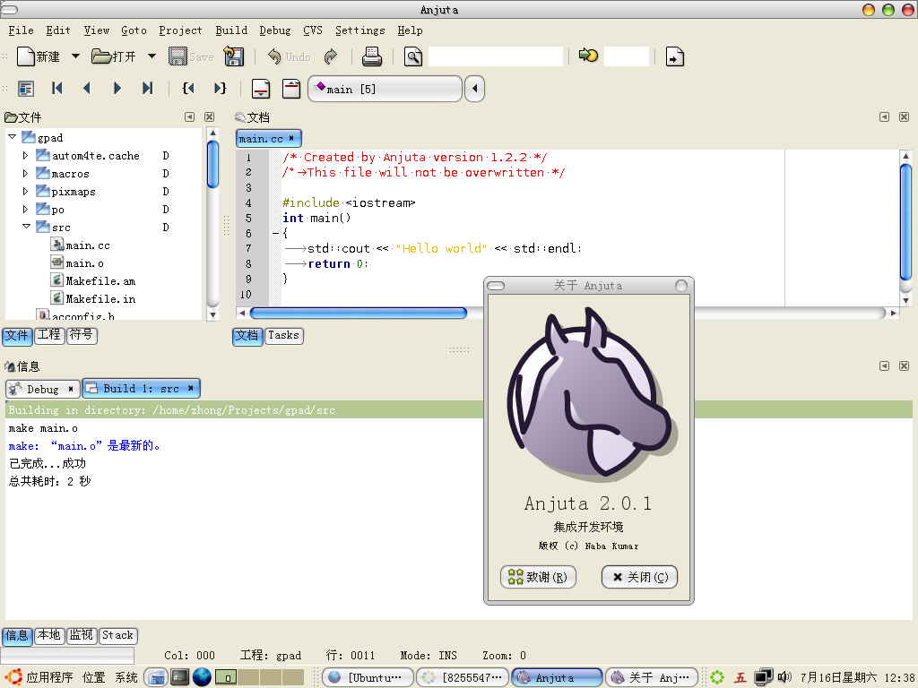This screenshot has height=688, width=918.
Task: Click the Go to line arrow icon
Action: point(588,55)
